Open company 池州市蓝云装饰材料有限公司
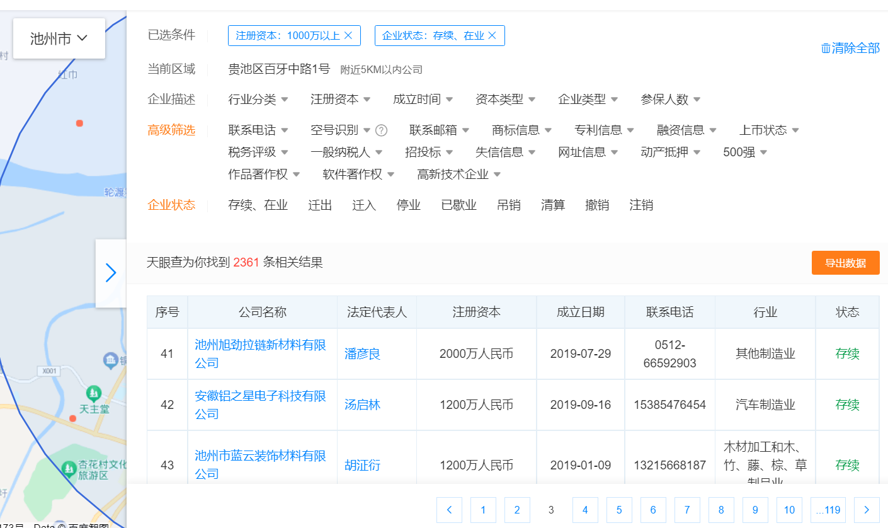 coord(261,464)
